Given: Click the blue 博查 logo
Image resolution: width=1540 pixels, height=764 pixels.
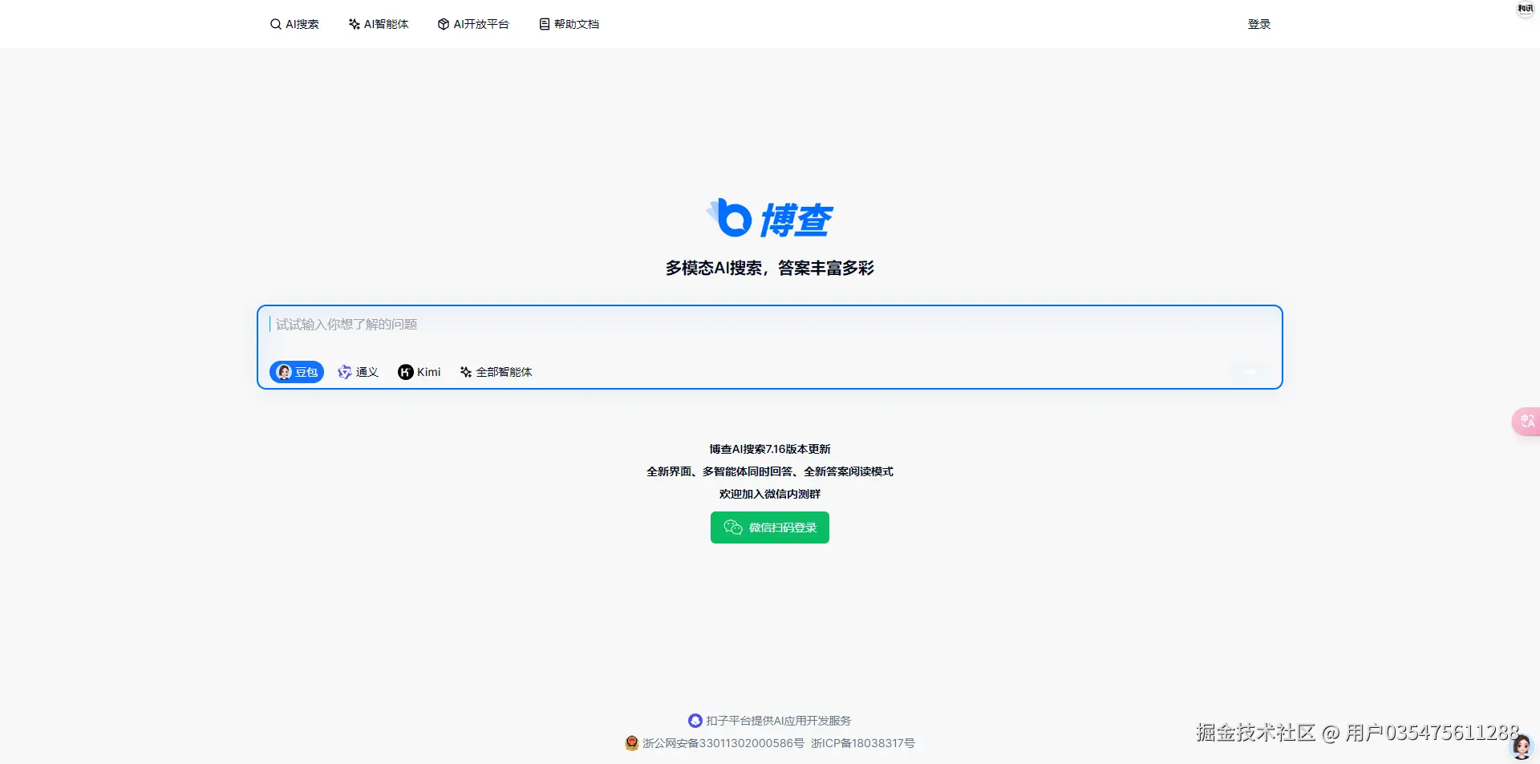Looking at the screenshot, I should click(x=770, y=219).
